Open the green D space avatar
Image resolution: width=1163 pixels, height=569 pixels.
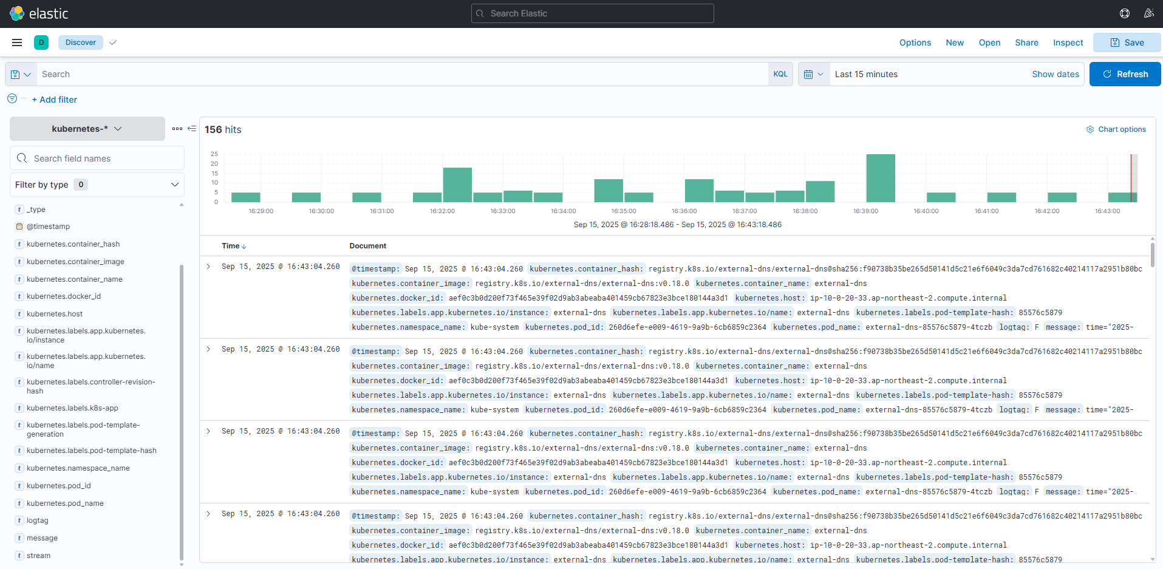coord(41,43)
